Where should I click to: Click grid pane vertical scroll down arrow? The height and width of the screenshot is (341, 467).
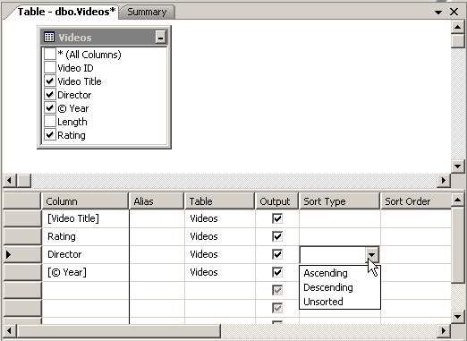[457, 316]
